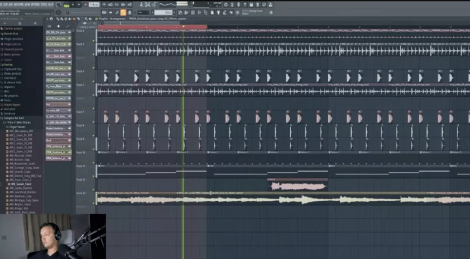Select the audio clip on Track 12
The width and height of the screenshot is (470, 259).
click(x=297, y=185)
